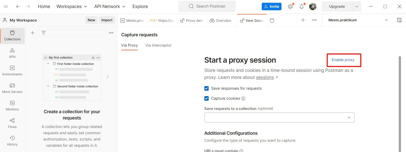406x152 pixels.
Task: Click the main panel vertical scrollbar
Action: click(x=400, y=104)
